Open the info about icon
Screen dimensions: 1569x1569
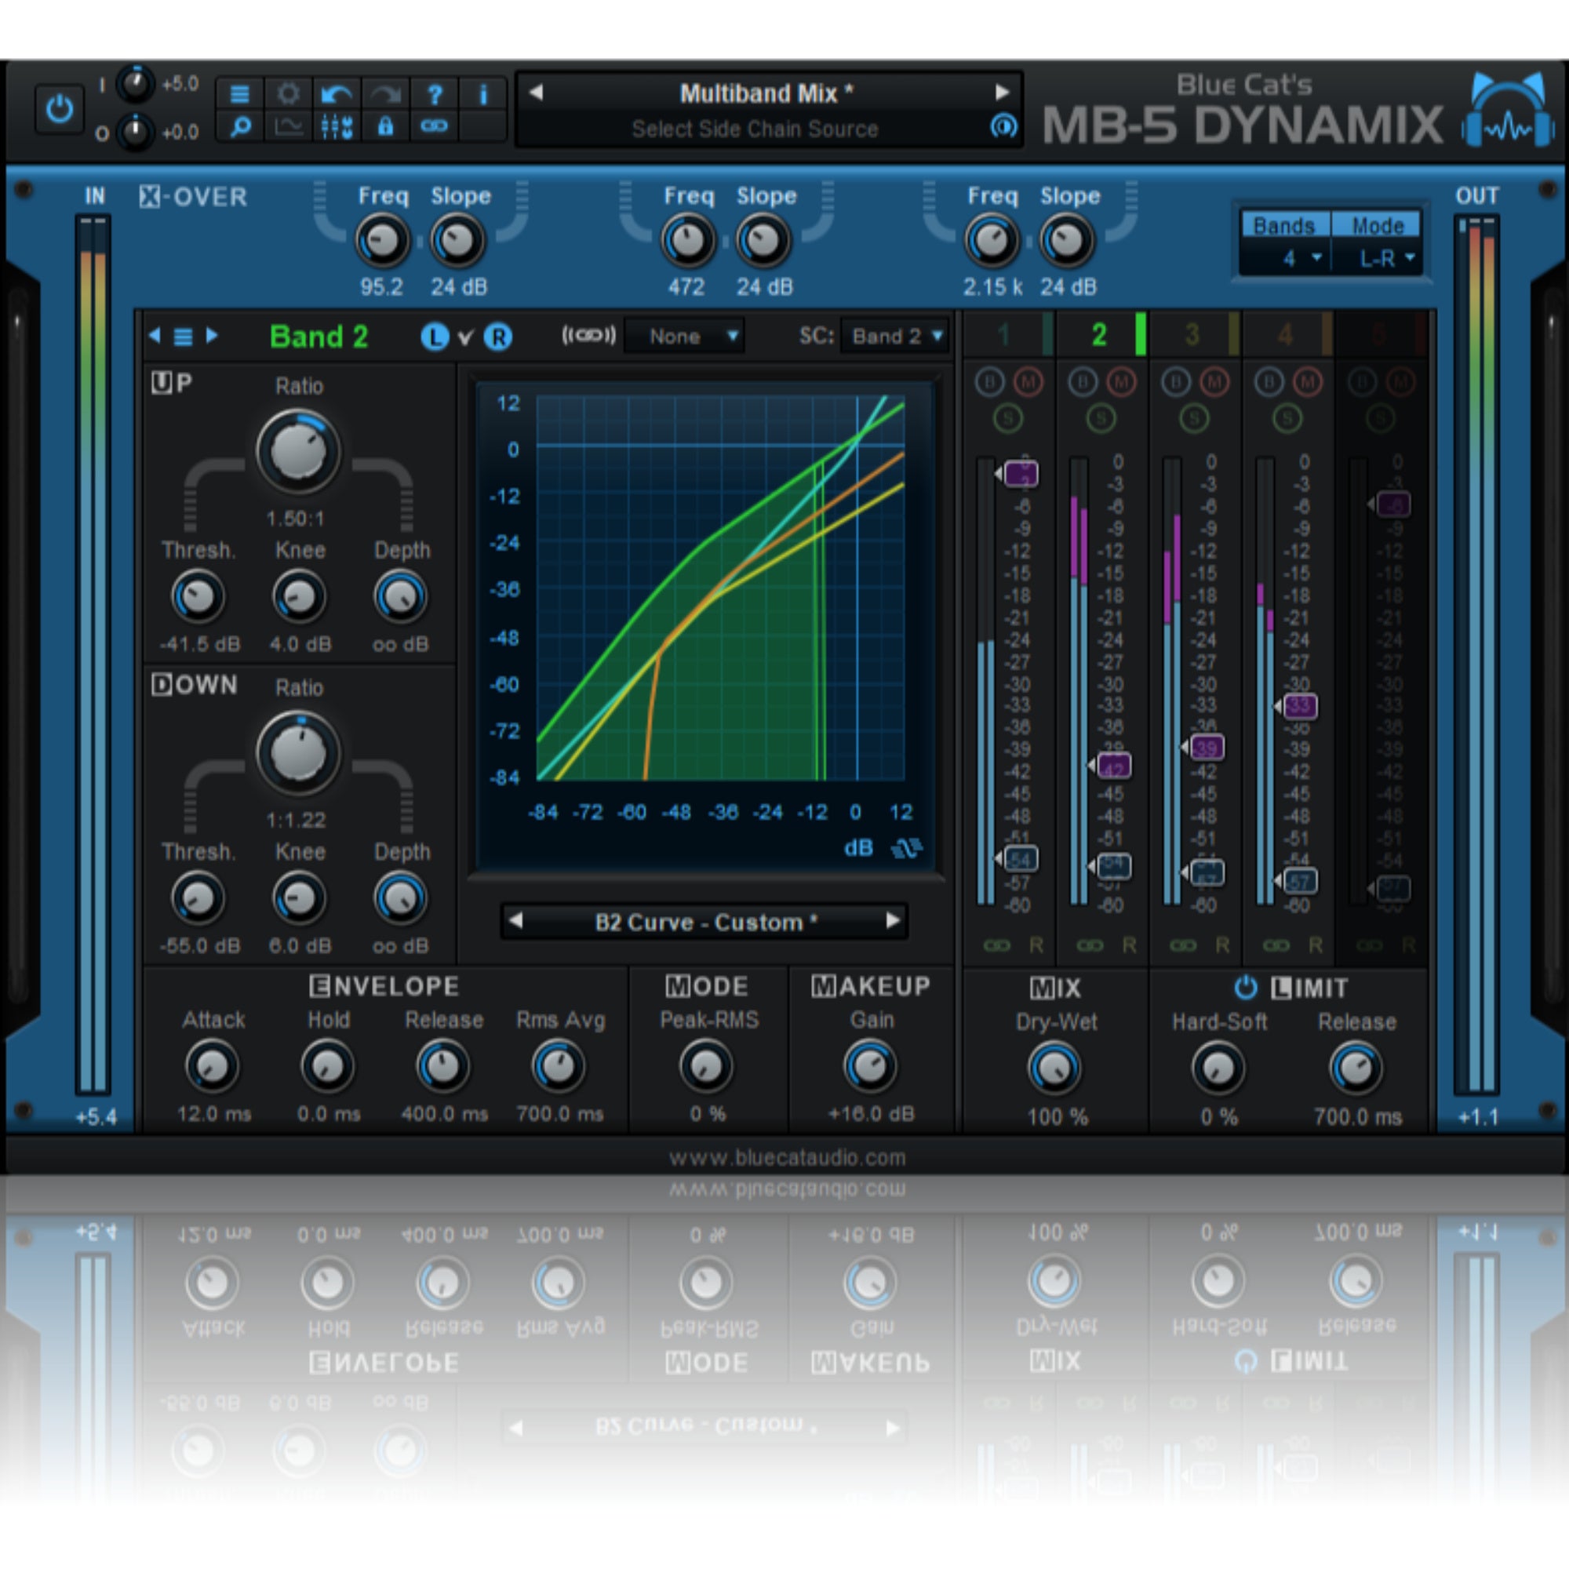pyautogui.click(x=483, y=94)
